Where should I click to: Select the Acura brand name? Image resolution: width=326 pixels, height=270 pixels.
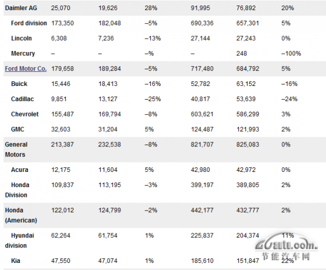pyautogui.click(x=19, y=170)
